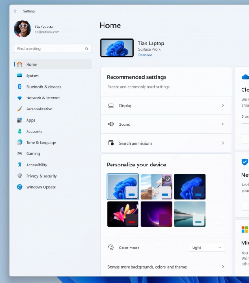Click the Windows Update sync icon
Image resolution: width=249 pixels, height=283 pixels.
pyautogui.click(x=20, y=187)
